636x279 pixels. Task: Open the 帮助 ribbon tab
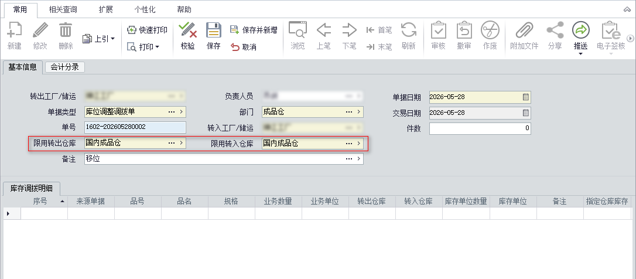[184, 9]
